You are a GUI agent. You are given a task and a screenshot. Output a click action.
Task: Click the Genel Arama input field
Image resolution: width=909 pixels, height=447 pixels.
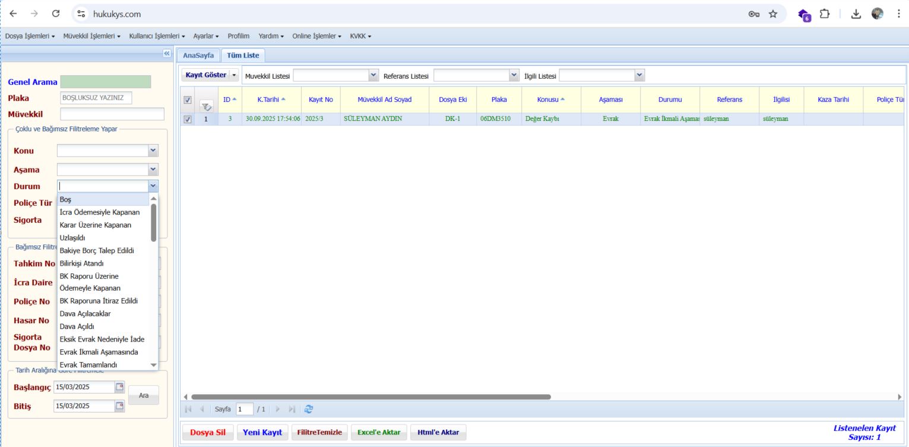tap(106, 82)
